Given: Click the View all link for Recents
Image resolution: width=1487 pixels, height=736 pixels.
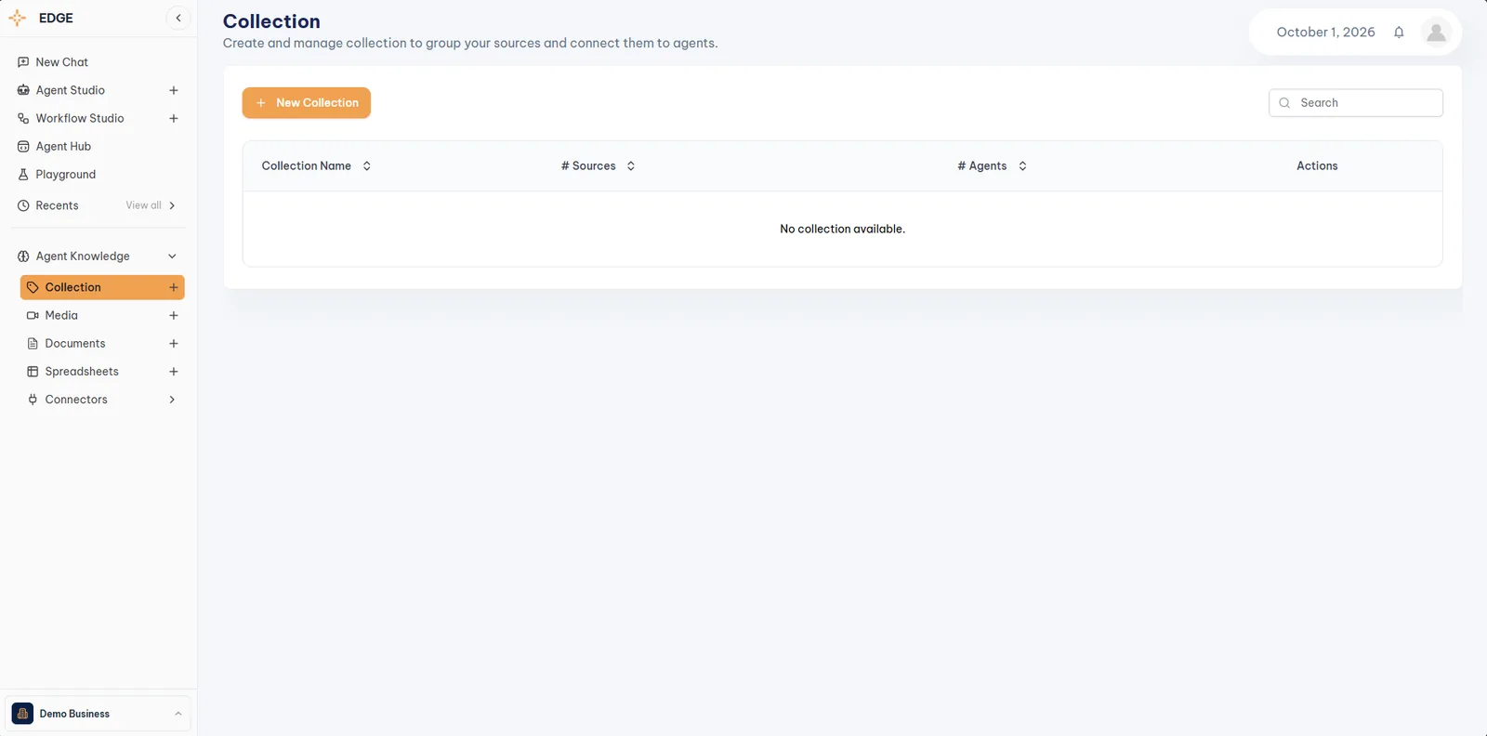Looking at the screenshot, I should (144, 205).
